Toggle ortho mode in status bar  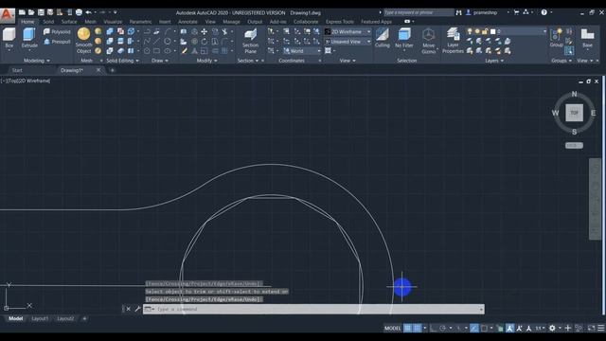433,329
